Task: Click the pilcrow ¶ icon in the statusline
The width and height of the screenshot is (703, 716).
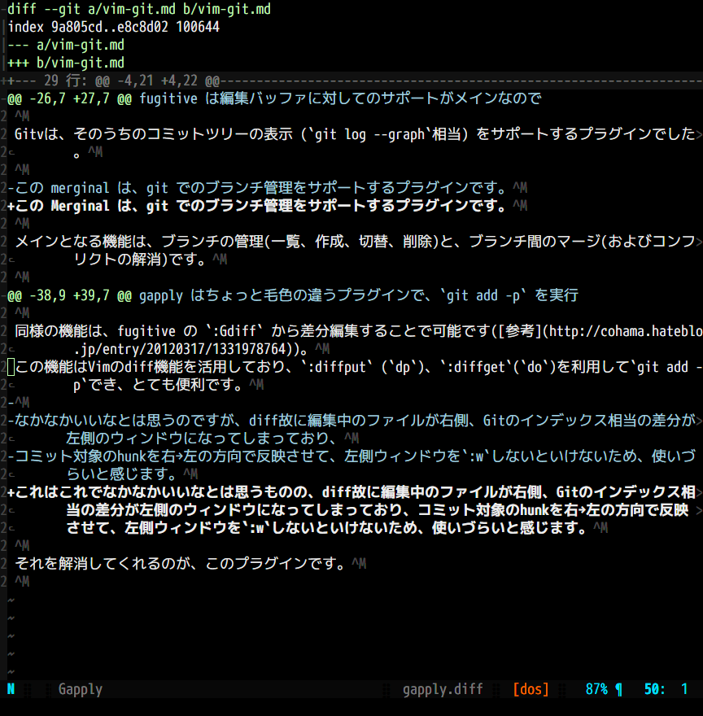Action: tap(620, 689)
